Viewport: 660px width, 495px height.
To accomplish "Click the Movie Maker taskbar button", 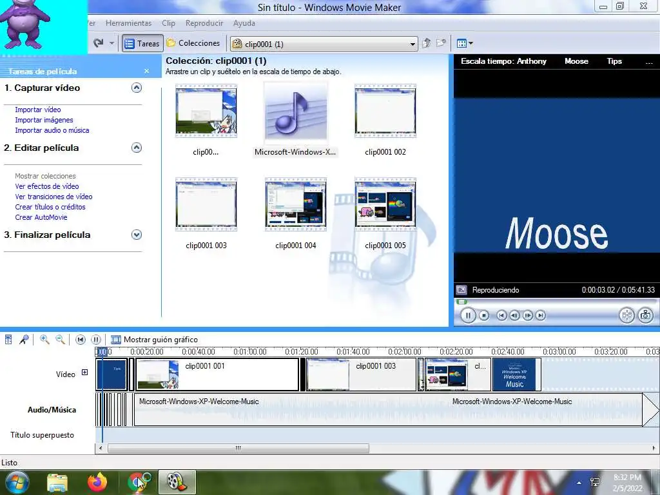I will (x=177, y=482).
